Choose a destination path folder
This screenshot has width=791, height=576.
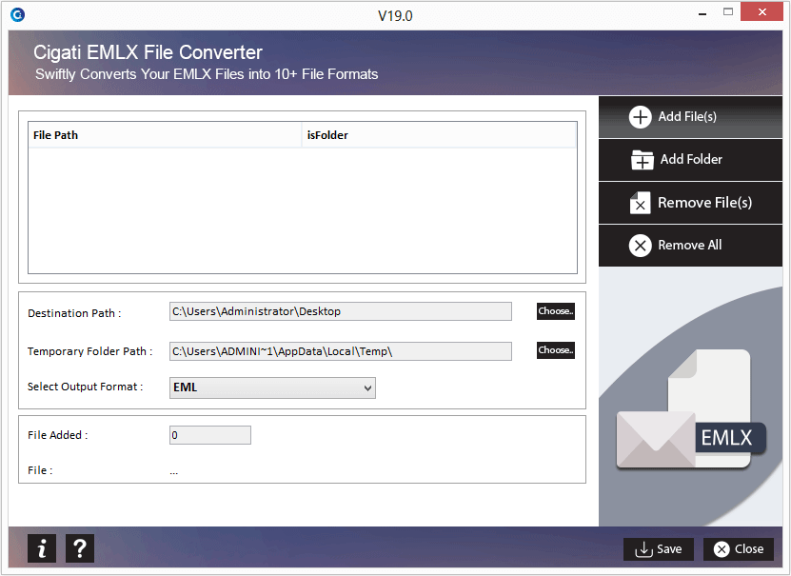click(x=556, y=311)
